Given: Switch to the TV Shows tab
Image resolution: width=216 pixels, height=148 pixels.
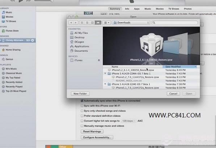Looking at the screenshot, I should [x=174, y=9].
